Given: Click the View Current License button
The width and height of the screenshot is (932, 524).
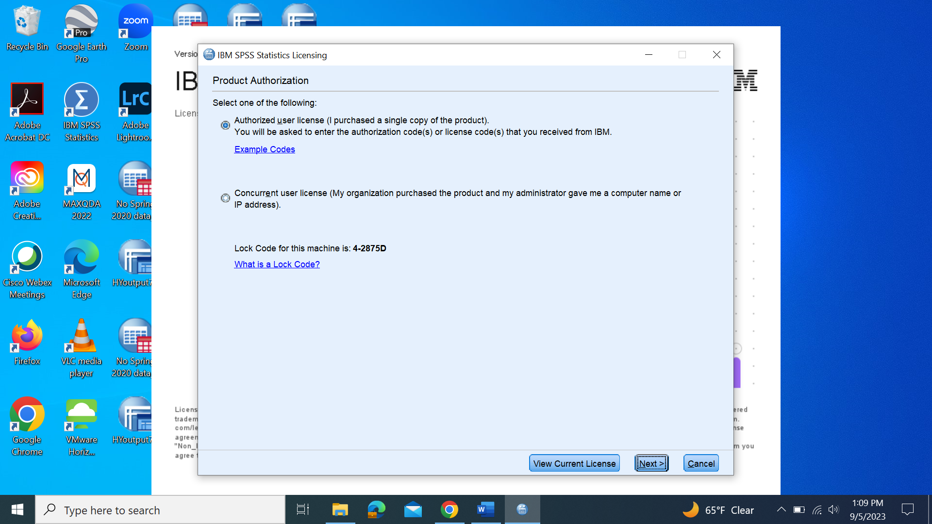Looking at the screenshot, I should point(574,463).
